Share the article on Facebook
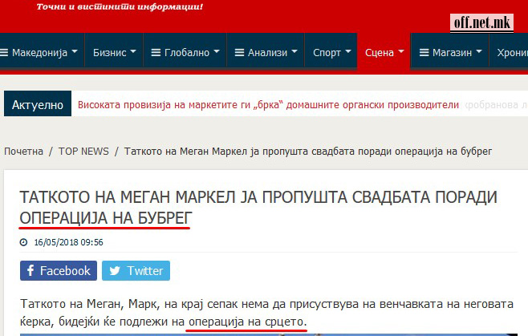Viewport: 528px width, 336px height. point(59,270)
